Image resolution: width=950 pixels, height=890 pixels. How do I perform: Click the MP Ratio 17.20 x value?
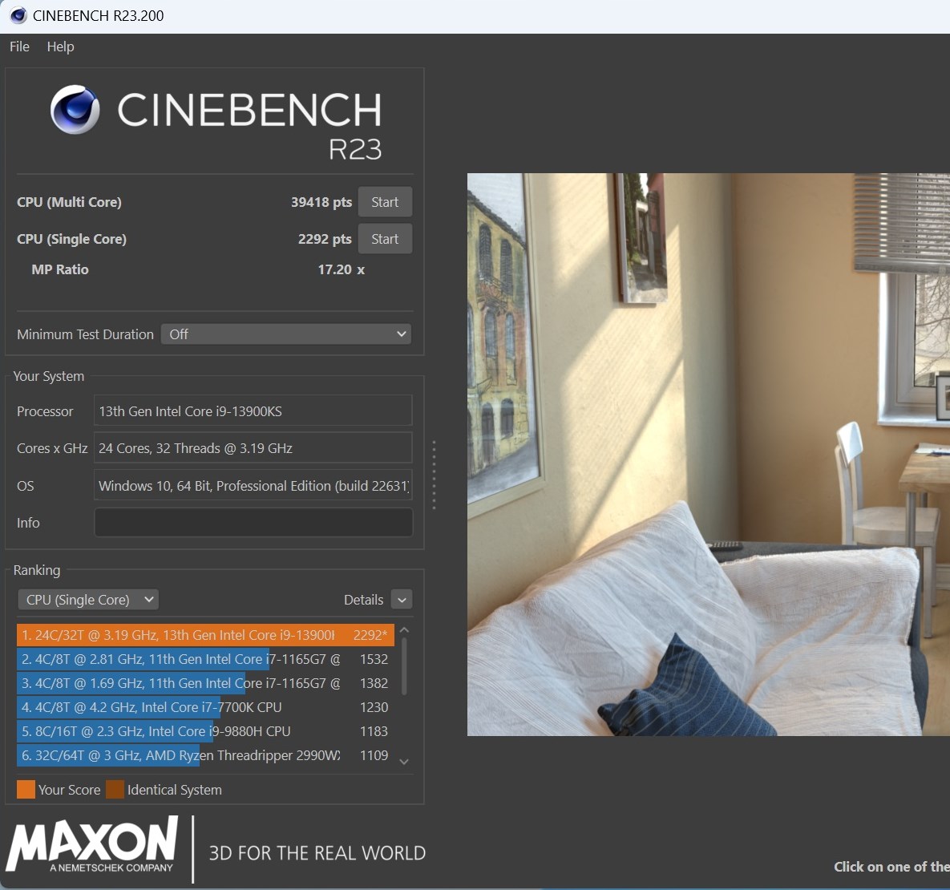click(x=341, y=269)
